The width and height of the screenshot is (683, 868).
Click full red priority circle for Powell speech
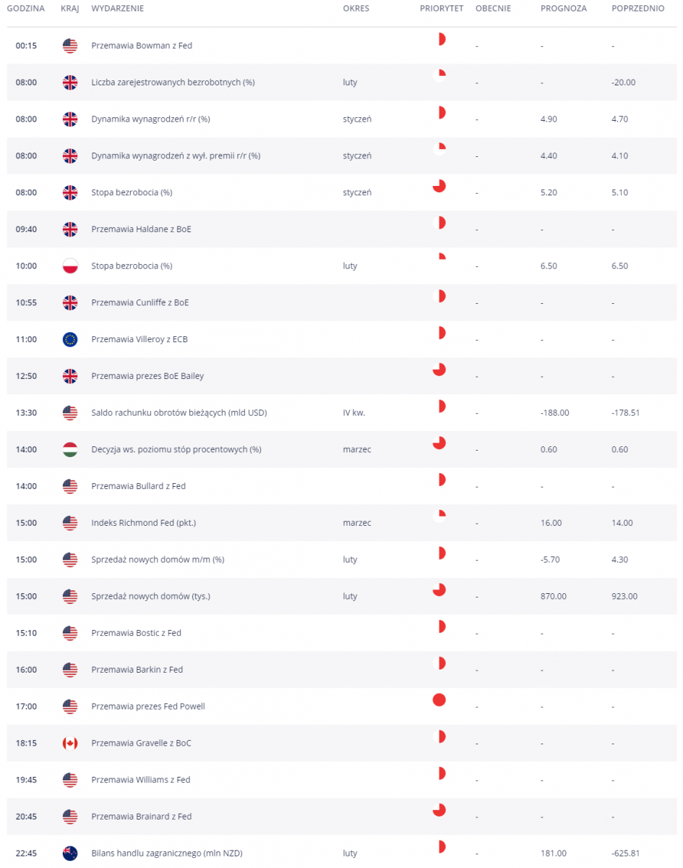(439, 699)
